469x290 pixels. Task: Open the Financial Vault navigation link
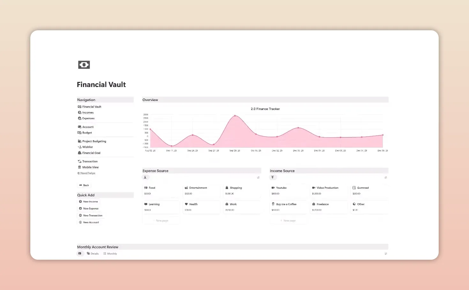tap(89, 107)
